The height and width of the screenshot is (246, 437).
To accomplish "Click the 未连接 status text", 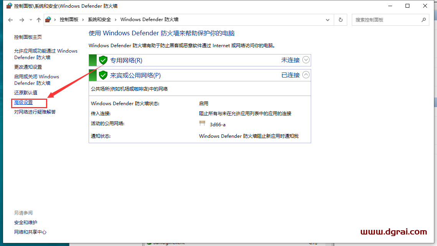I will [x=290, y=60].
